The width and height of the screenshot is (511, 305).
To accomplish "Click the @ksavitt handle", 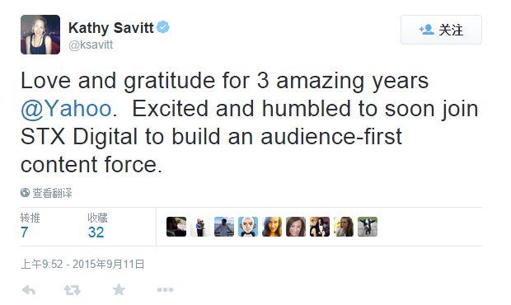I will 91,45.
